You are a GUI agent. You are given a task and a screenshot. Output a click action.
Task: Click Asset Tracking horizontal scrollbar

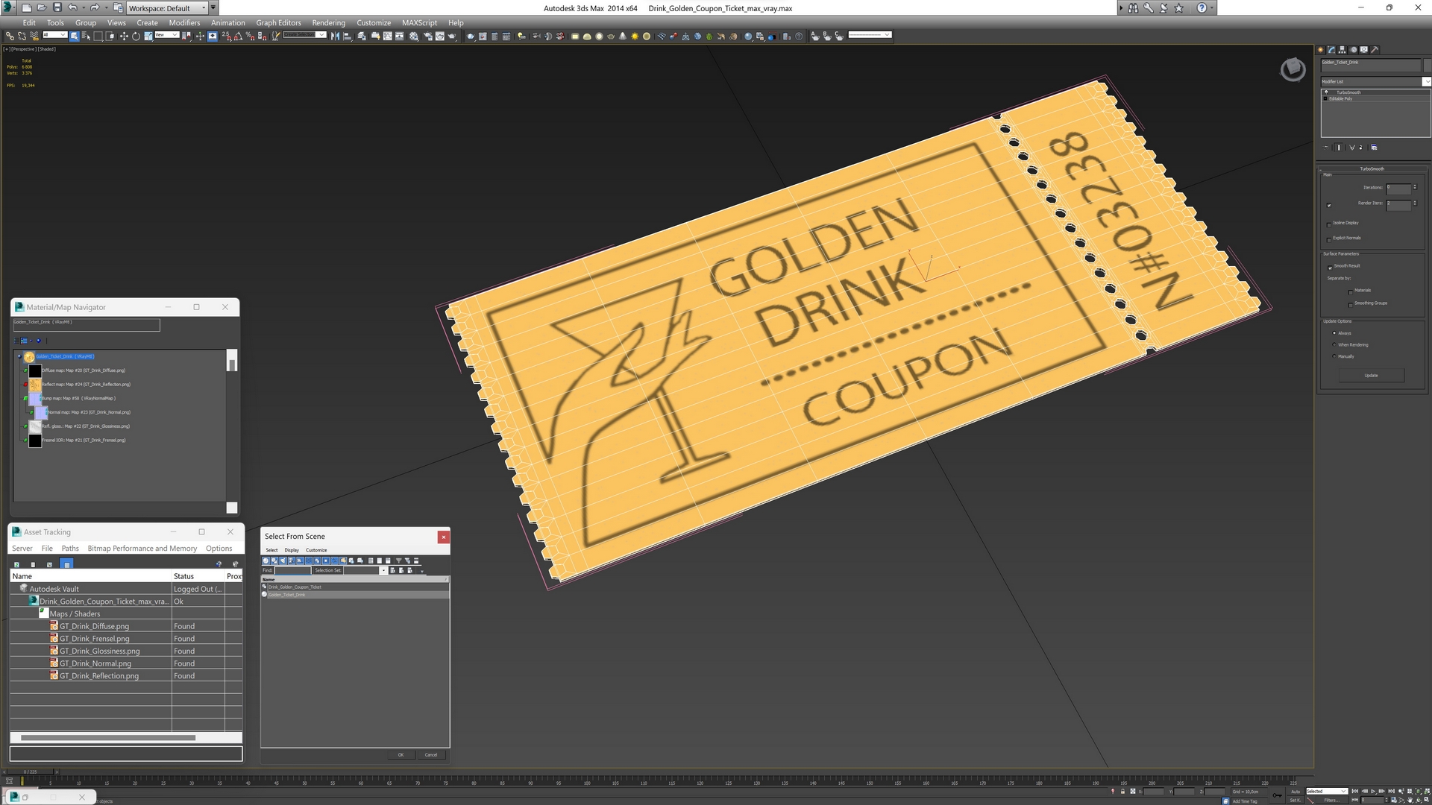point(108,738)
